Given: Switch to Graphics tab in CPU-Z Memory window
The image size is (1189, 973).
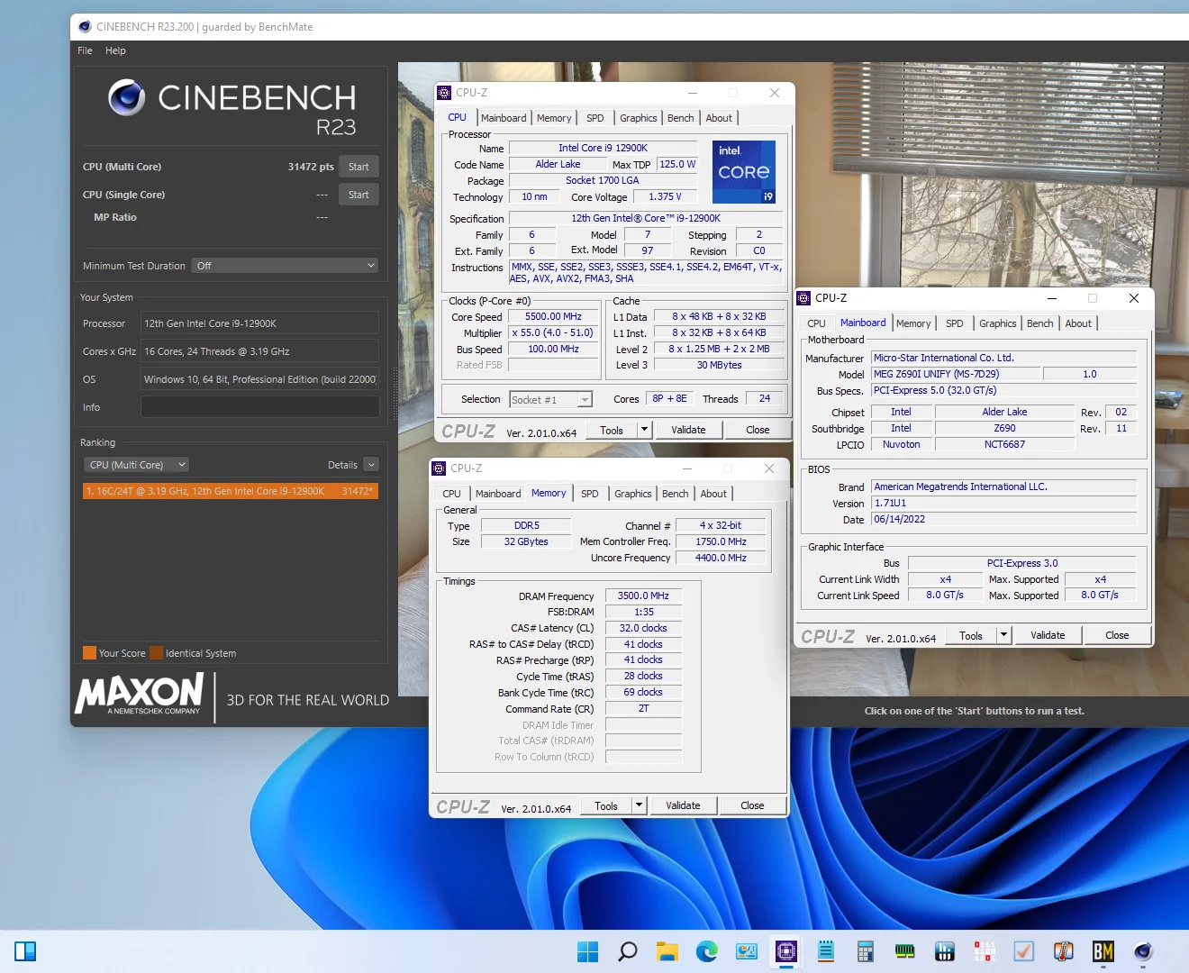Looking at the screenshot, I should 632,494.
